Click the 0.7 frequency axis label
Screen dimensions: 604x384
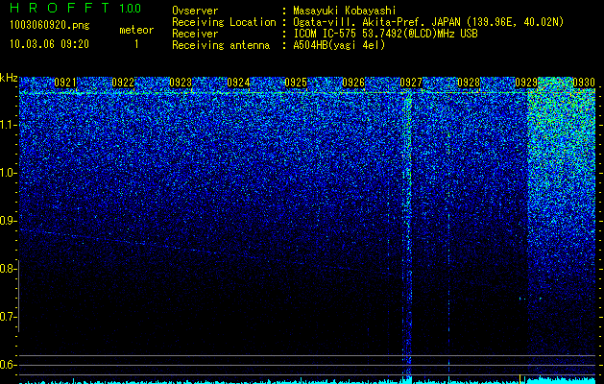tap(9, 317)
